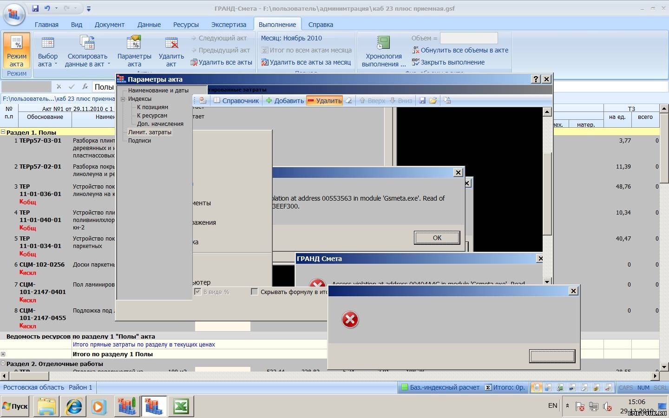The width and height of the screenshot is (669, 418).
Task: Click the cancel X icon in formula bar
Action: [59, 87]
